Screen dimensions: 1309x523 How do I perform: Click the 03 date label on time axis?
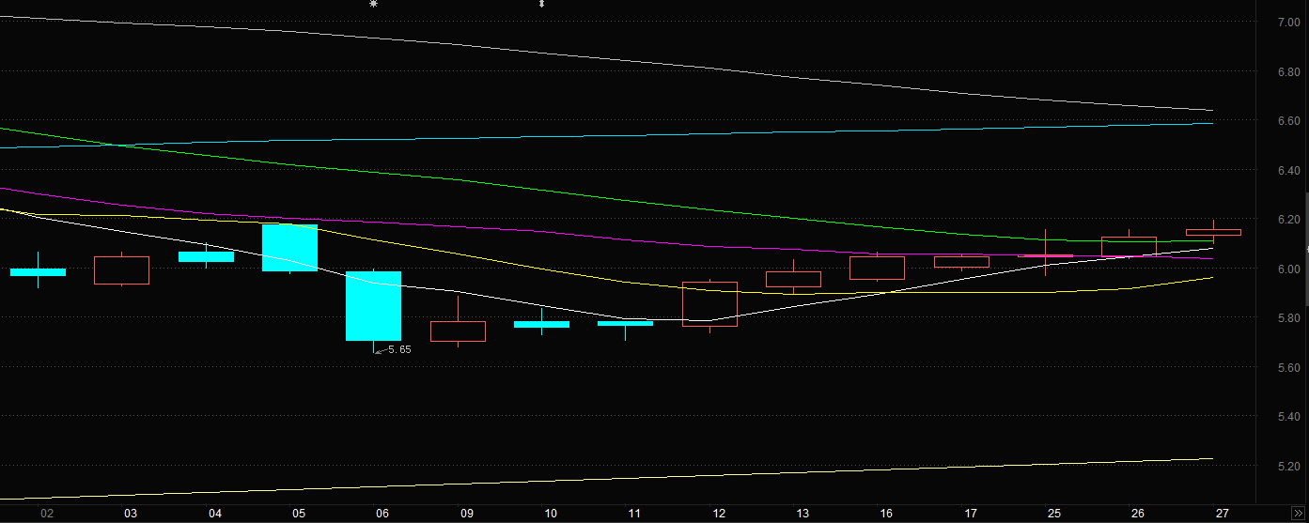coord(131,514)
